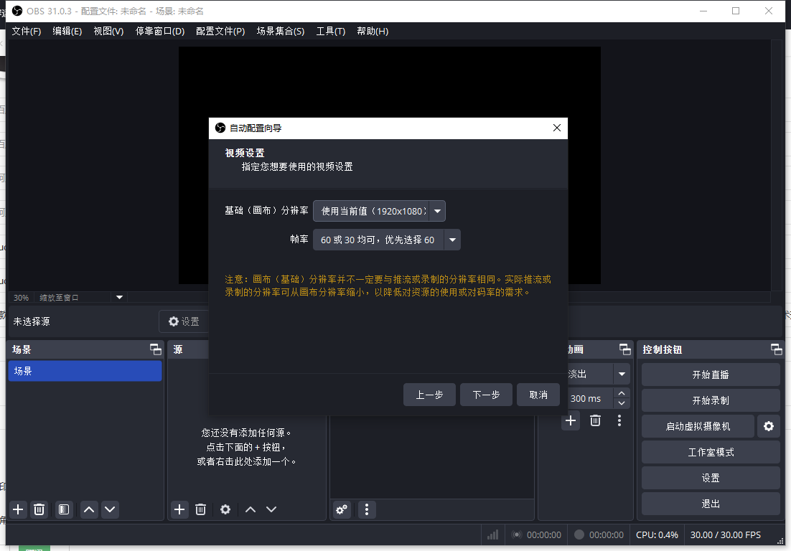This screenshot has width=791, height=551.
Task: Increase 300 ms duration with up stepper
Action: (622, 393)
